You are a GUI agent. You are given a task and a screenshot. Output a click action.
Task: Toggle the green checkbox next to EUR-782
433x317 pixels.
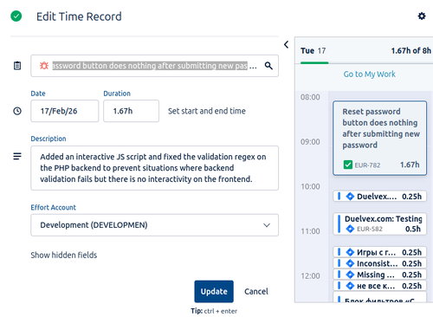(x=348, y=165)
